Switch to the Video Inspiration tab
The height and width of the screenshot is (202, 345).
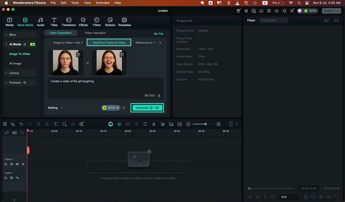click(95, 33)
